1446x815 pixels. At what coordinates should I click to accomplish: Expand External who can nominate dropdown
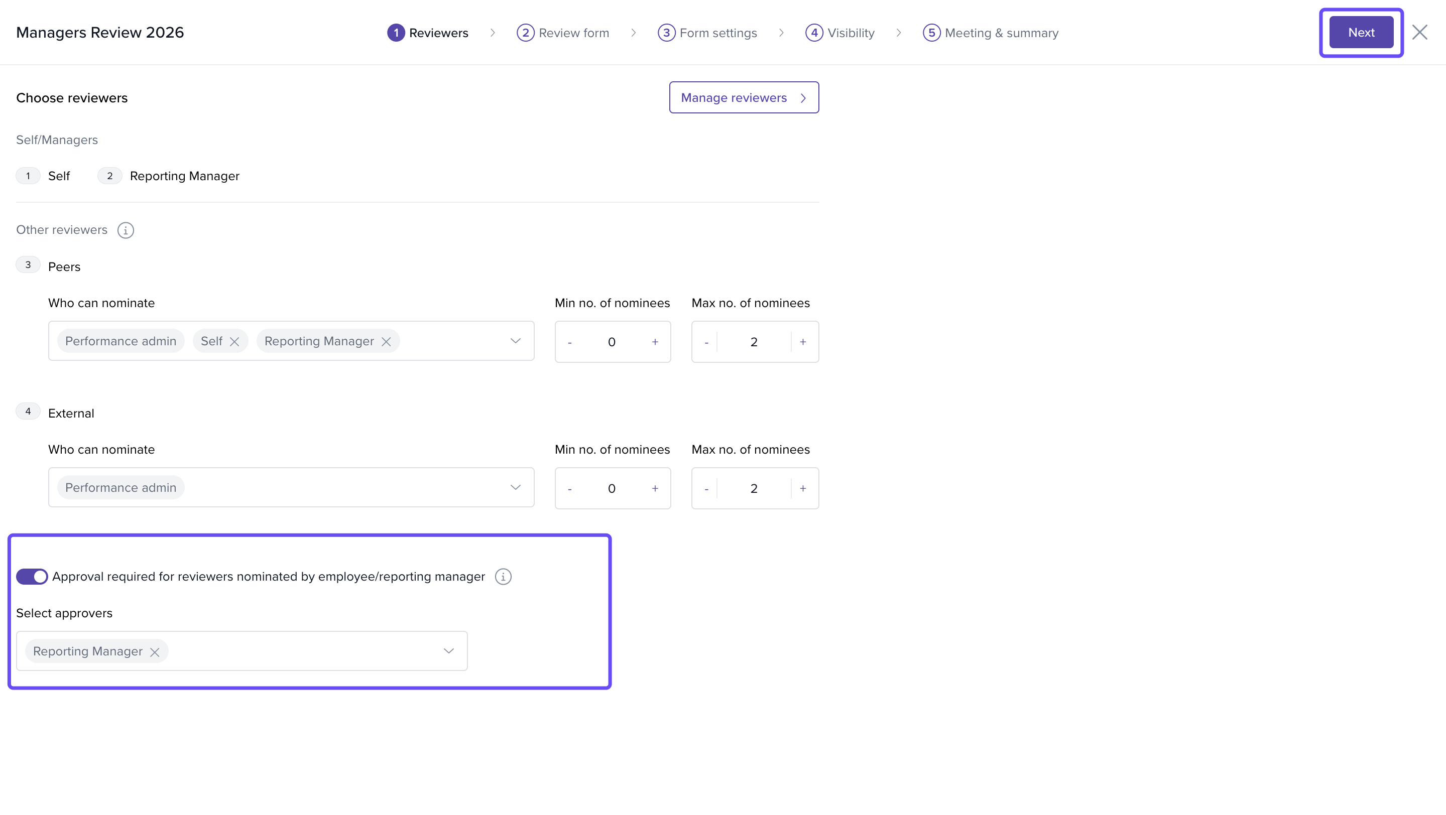point(515,487)
